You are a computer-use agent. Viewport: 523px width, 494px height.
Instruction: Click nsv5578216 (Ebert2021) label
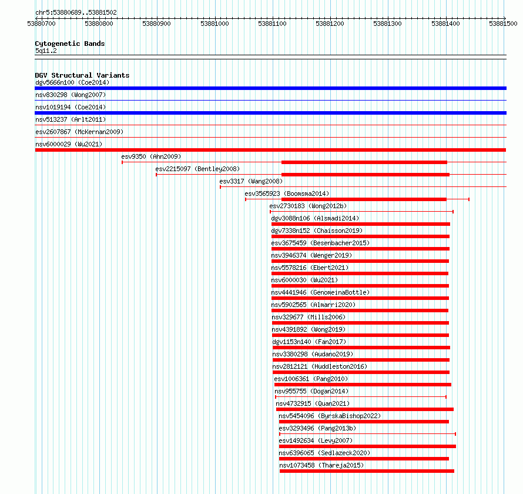[x=310, y=268]
